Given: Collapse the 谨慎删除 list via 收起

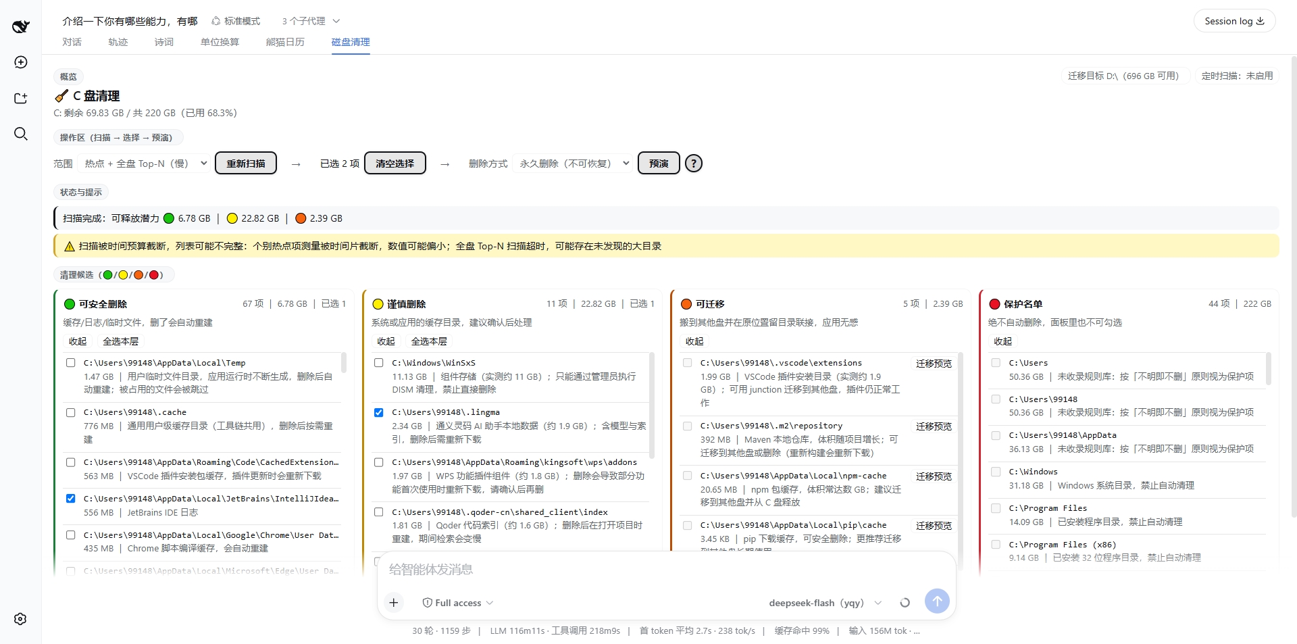Looking at the screenshot, I should pos(386,341).
